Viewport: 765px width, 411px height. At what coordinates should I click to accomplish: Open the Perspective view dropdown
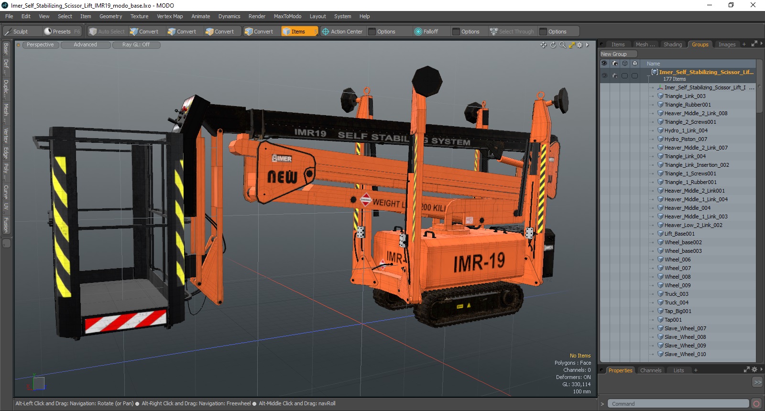40,45
